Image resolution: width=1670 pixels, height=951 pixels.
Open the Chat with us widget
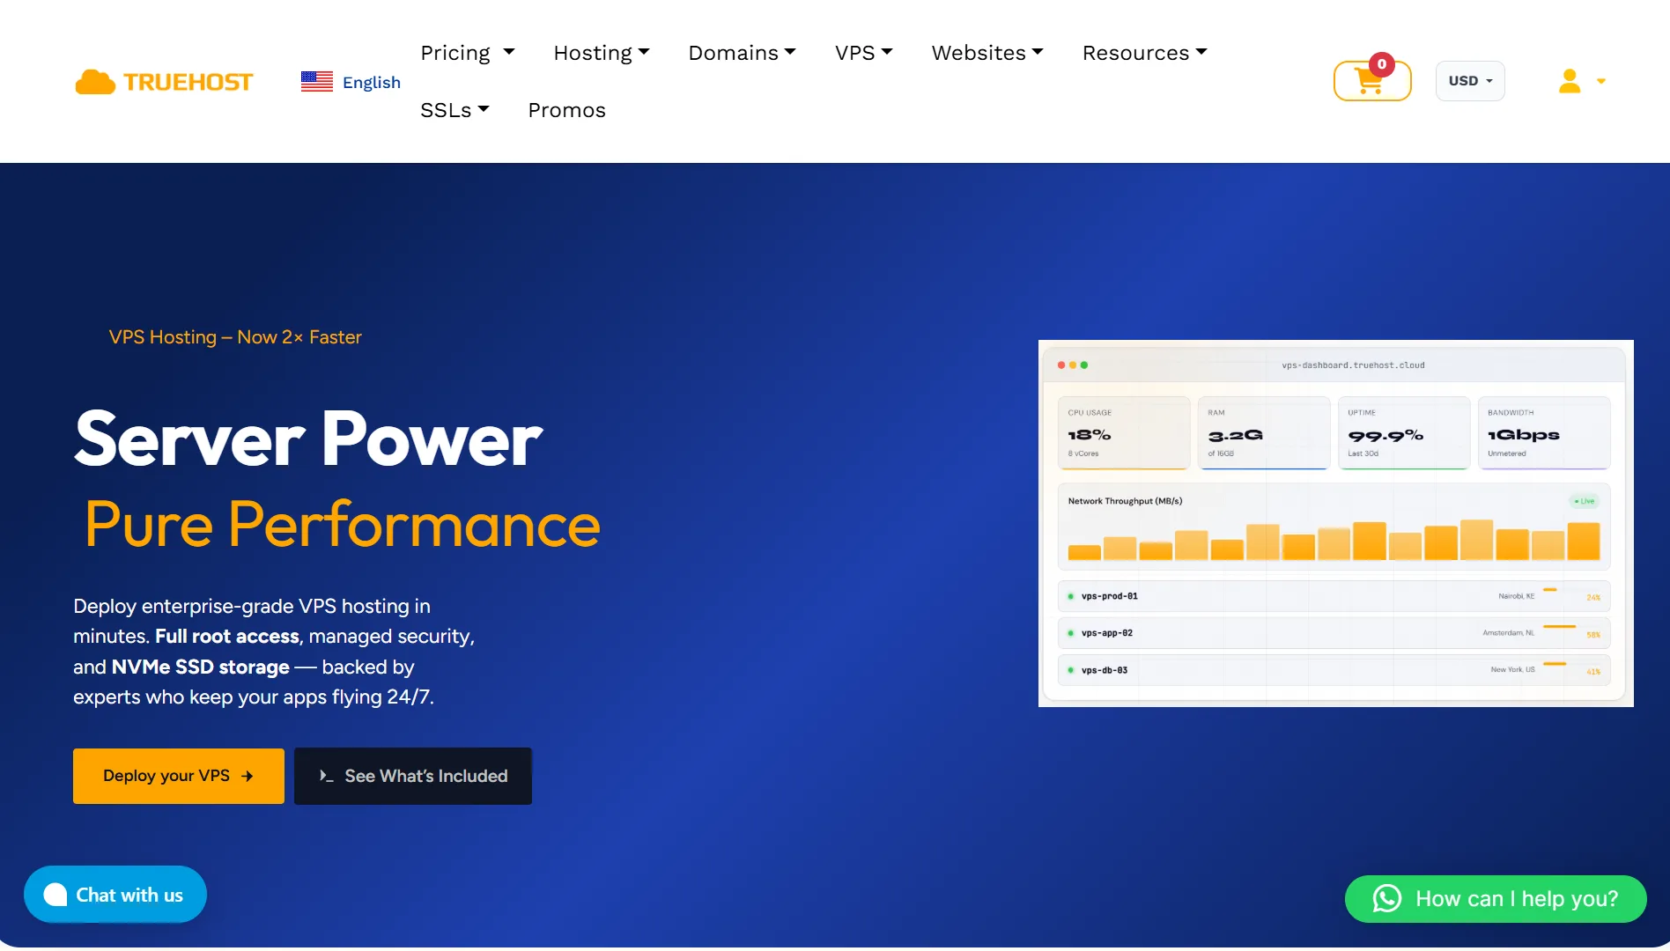(115, 895)
